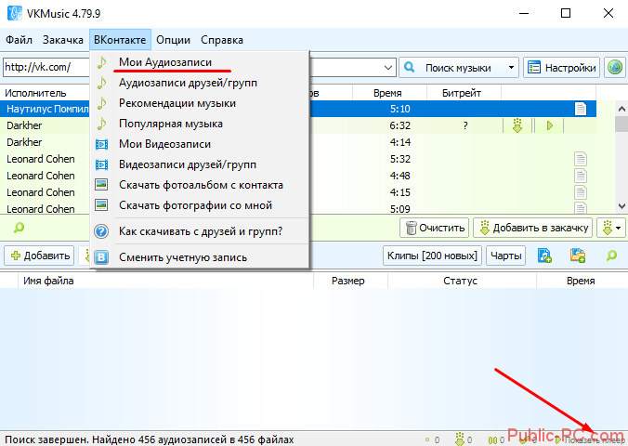Choose Скачать фотоальбом с контакта
The height and width of the screenshot is (446, 628).
pyautogui.click(x=200, y=185)
